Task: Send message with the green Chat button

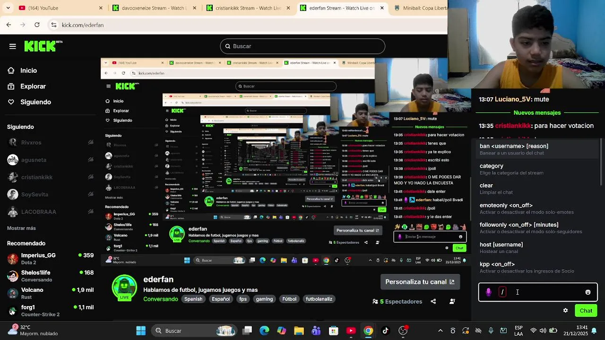Action: [586, 310]
